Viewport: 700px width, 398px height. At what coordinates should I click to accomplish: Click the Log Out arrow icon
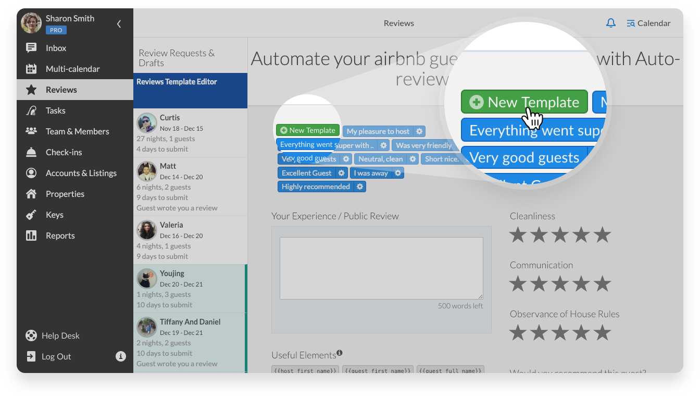pyautogui.click(x=31, y=356)
